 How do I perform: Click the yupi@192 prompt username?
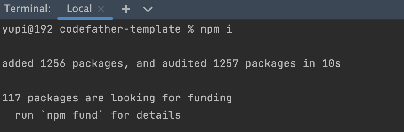point(27,29)
